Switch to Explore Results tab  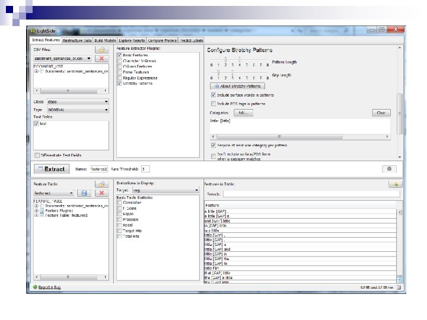(132, 40)
